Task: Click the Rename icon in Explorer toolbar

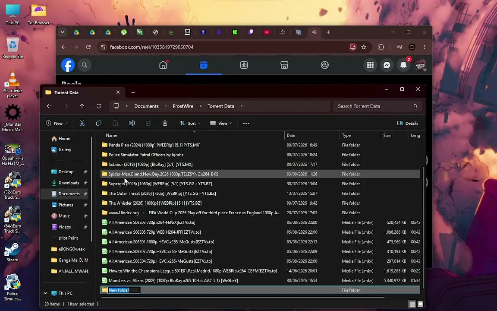Action: [132, 123]
